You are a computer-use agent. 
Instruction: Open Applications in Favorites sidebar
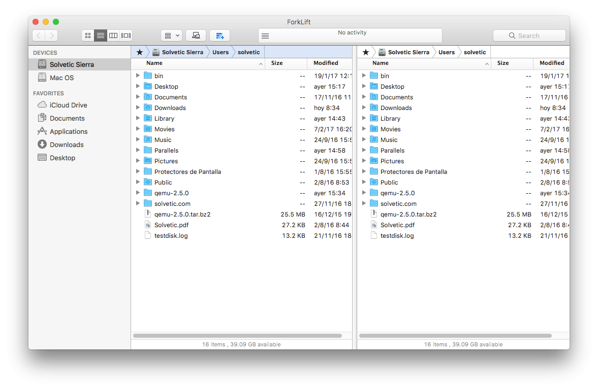pos(80,131)
